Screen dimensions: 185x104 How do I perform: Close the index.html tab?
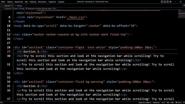point(12,5)
